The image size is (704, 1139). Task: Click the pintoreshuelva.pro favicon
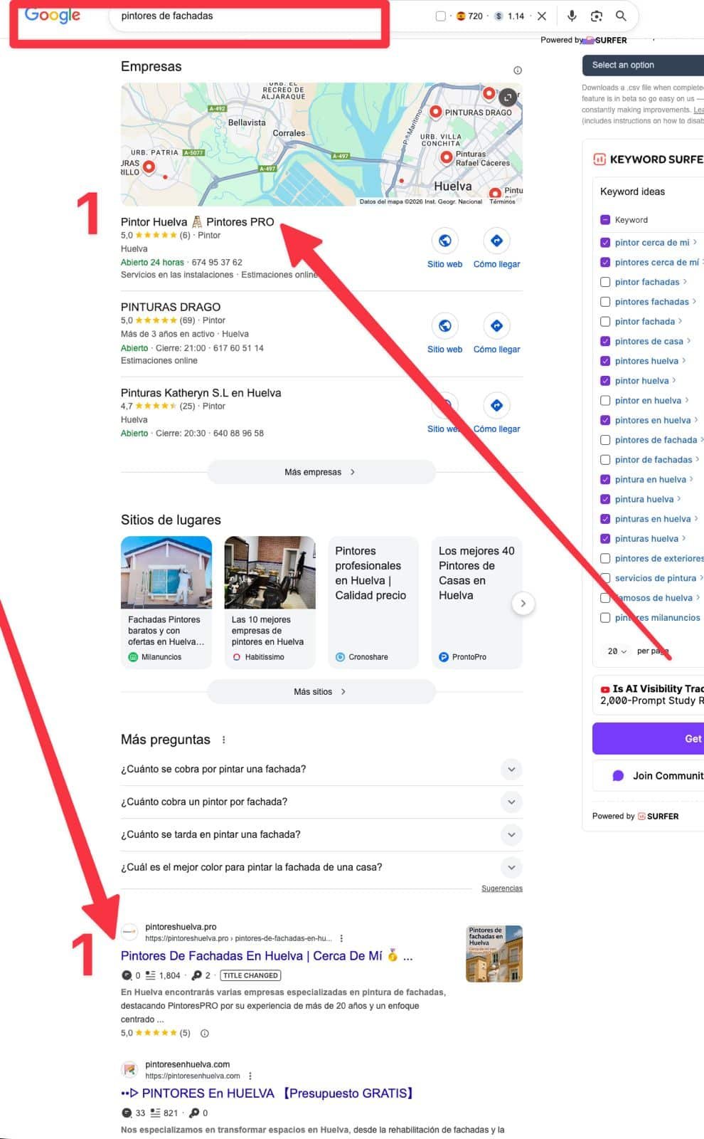[129, 932]
